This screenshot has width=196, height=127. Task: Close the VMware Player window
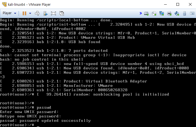[190, 4]
